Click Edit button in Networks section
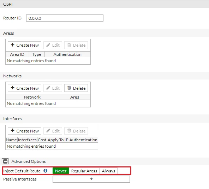 click(53, 88)
